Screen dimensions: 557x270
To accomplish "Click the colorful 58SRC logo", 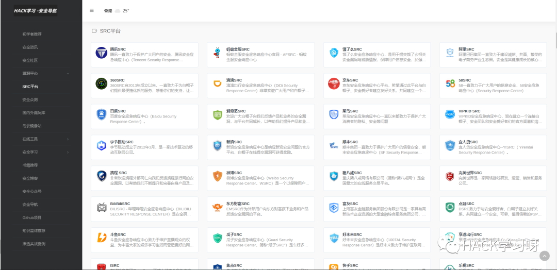I will 450,84.
